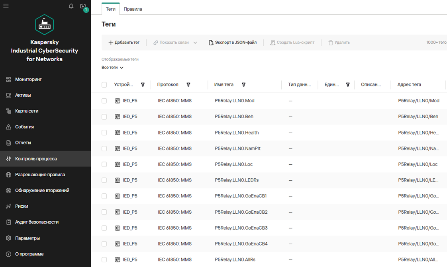
Task: Select the P5Relay.LLN0.Health tag row
Action: 269,133
